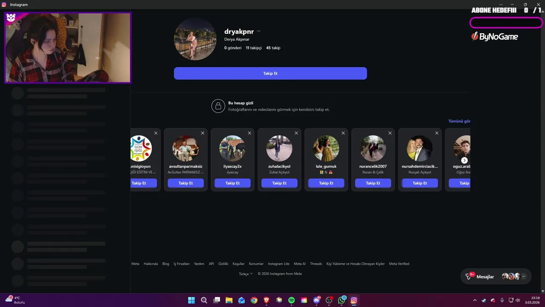Viewport: 545px width, 307px height.
Task: Open nursahdemirciacik profile photo
Action: click(x=420, y=148)
